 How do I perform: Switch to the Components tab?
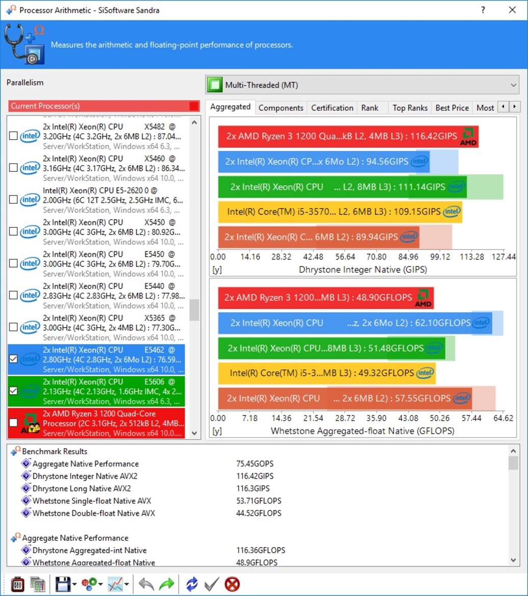tap(281, 108)
